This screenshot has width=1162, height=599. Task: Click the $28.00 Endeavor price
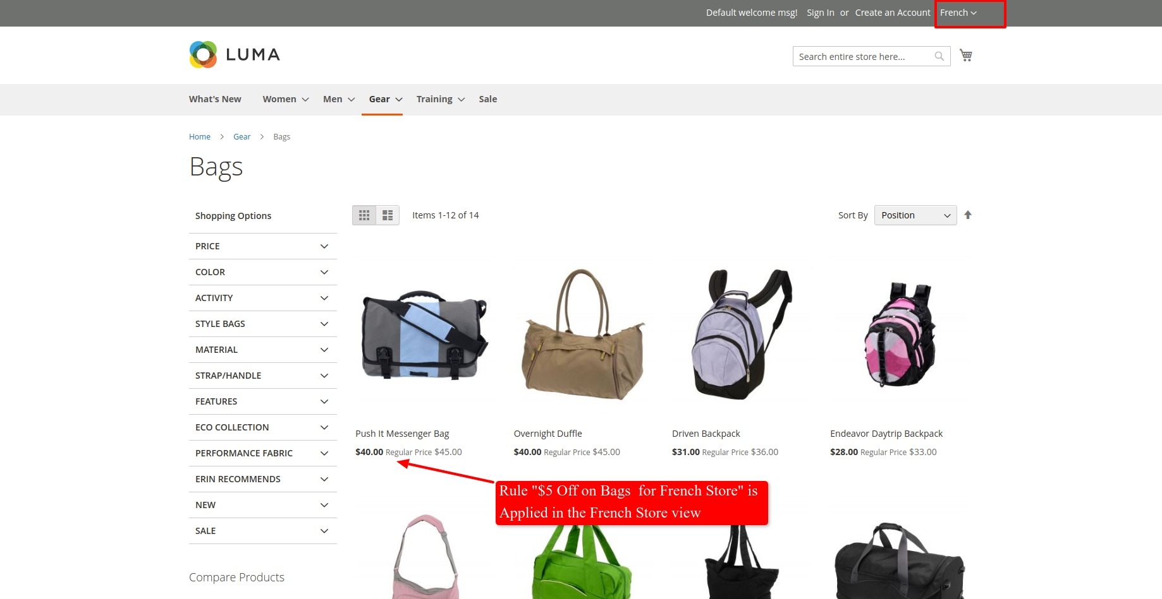pyautogui.click(x=844, y=452)
